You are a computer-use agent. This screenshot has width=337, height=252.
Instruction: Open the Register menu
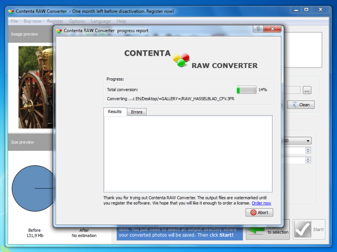pos(55,21)
